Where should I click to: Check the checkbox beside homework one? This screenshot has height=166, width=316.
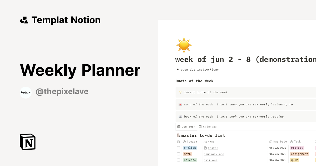tap(179, 154)
